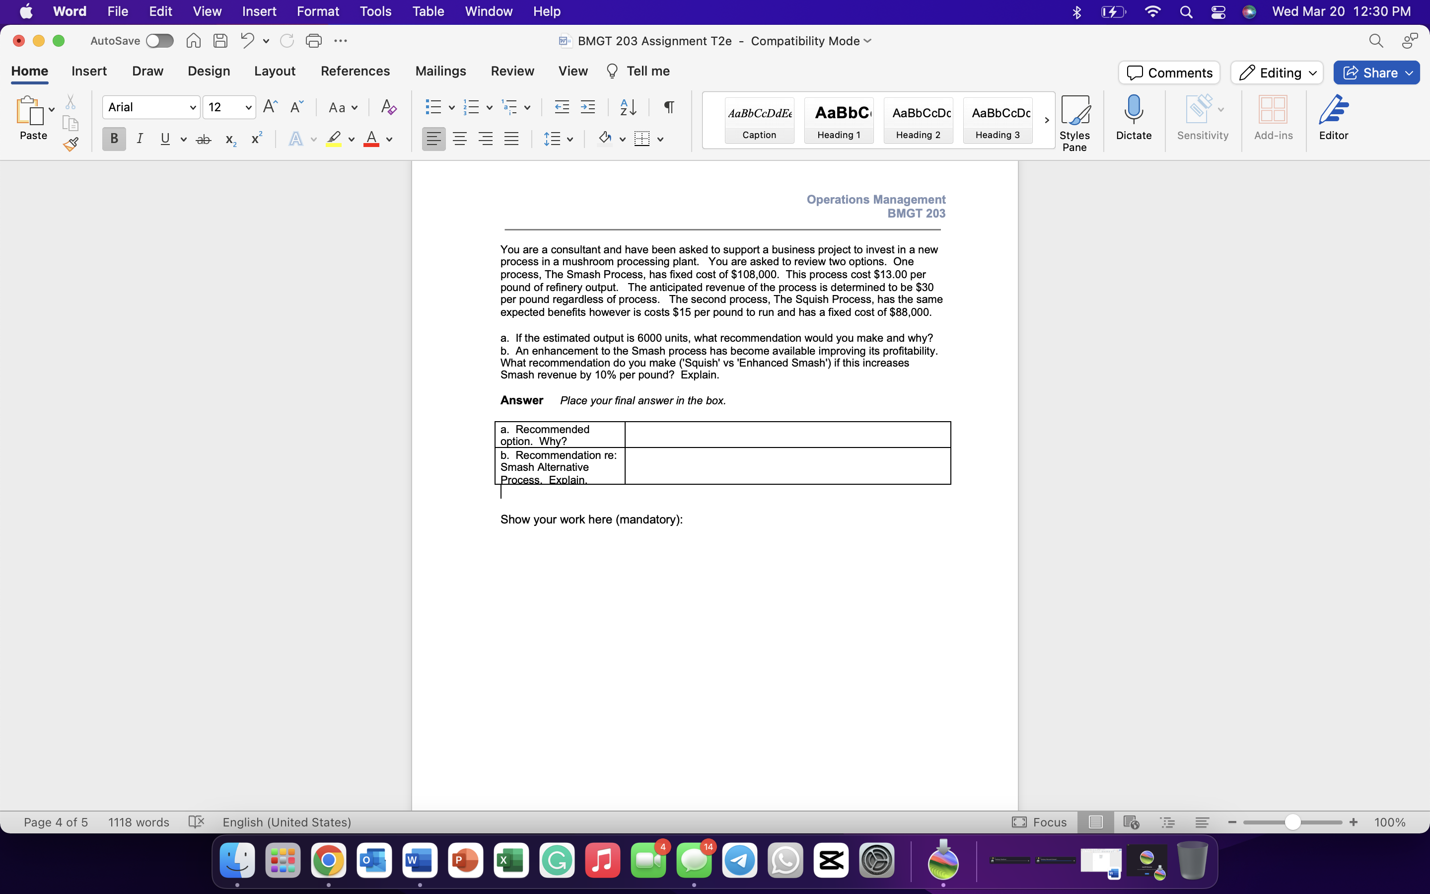Viewport: 1430px width, 894px height.
Task: Switch to the Layout ribbon tab
Action: [x=275, y=71]
